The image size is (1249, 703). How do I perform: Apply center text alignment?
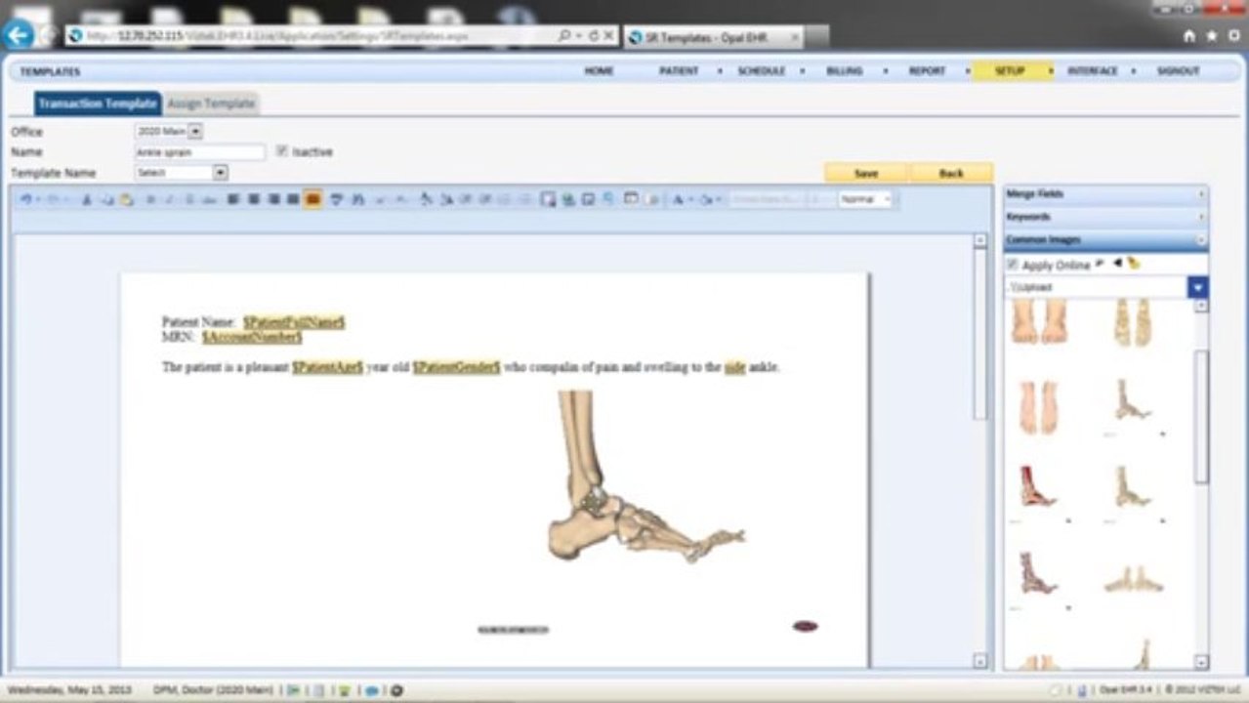(x=254, y=199)
